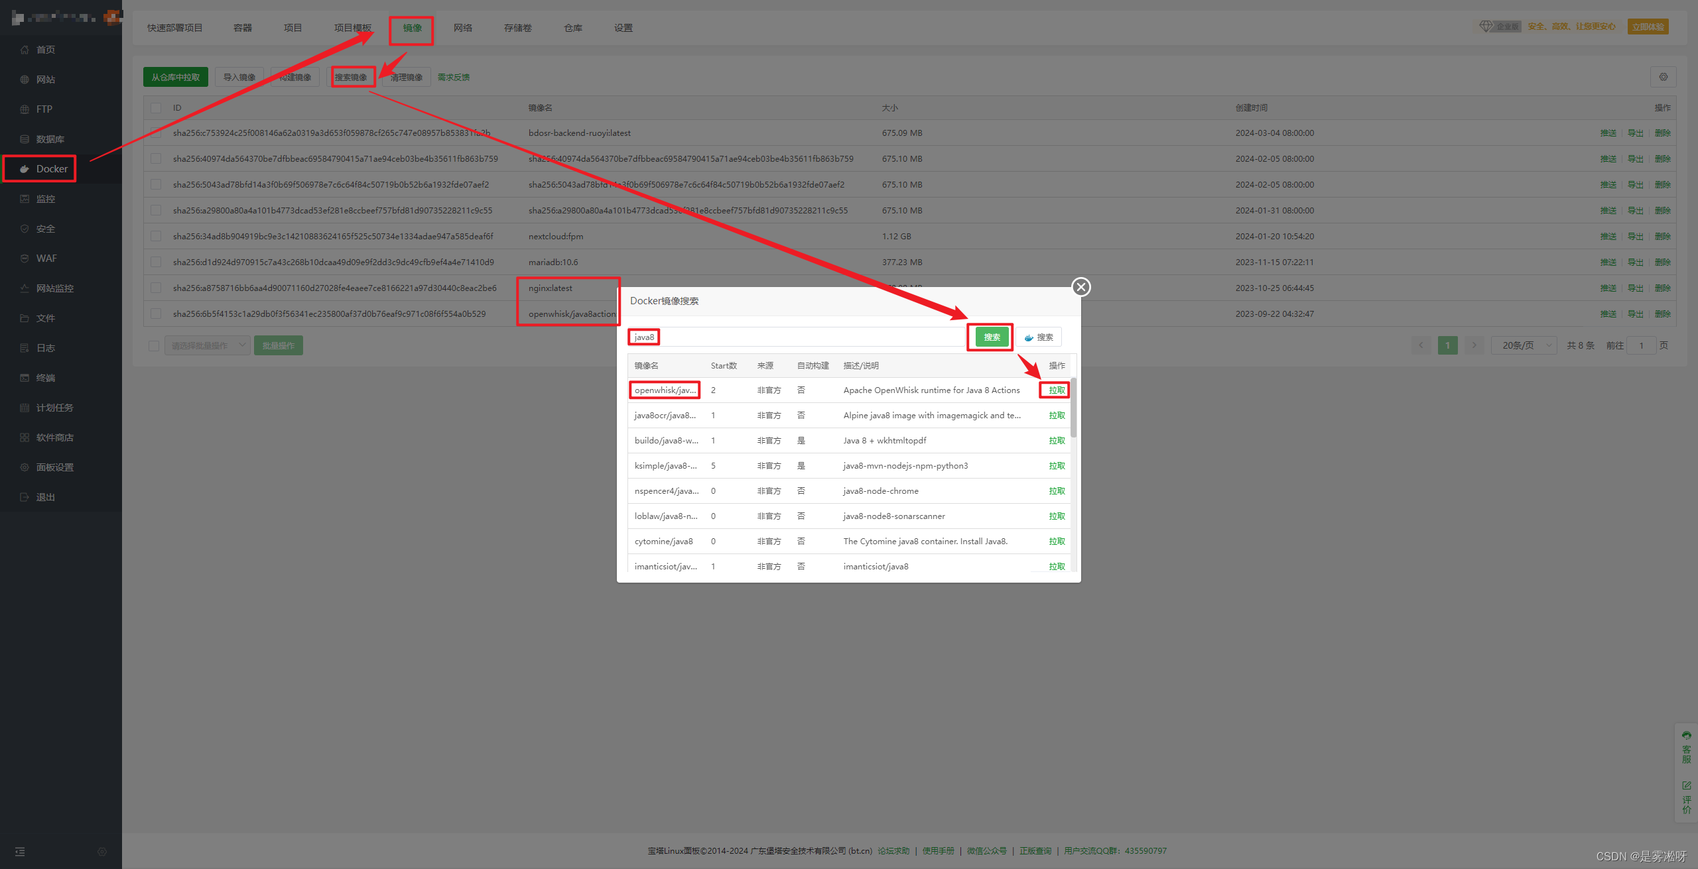
Task: Open the 数据库 database sidebar icon
Action: (25, 139)
